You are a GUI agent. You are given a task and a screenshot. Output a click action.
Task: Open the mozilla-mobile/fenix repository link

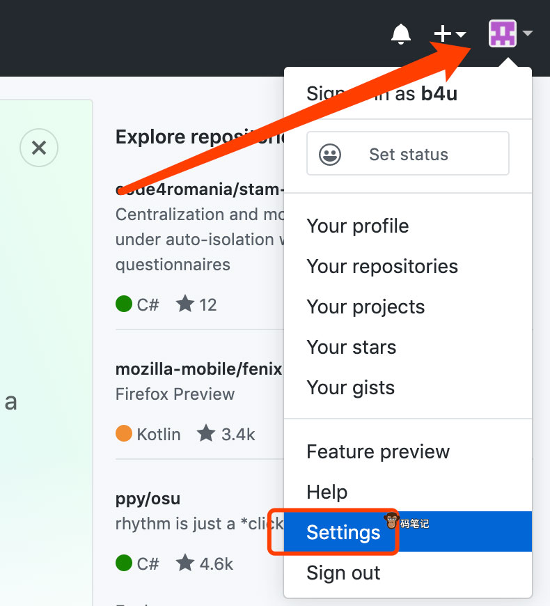(199, 368)
